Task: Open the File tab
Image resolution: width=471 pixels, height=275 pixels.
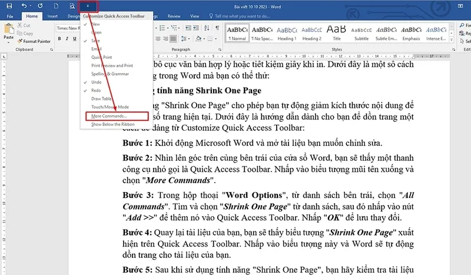Action: click(10, 16)
